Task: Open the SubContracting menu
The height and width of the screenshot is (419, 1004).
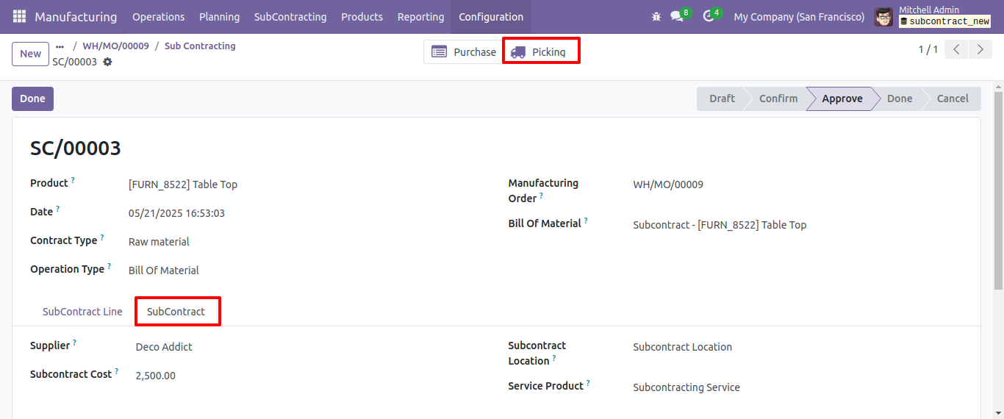Action: 290,16
